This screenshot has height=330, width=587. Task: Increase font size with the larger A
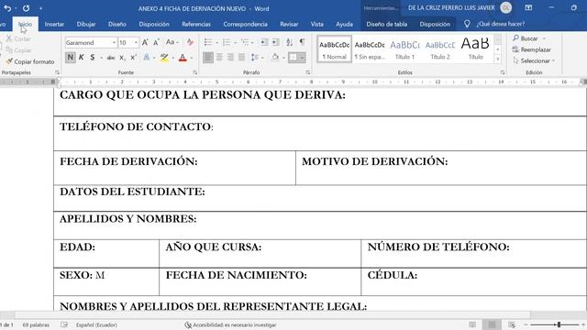[x=145, y=43]
